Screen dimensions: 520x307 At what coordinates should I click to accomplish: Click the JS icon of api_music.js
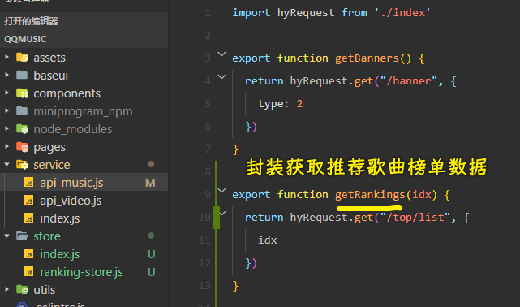point(28,182)
